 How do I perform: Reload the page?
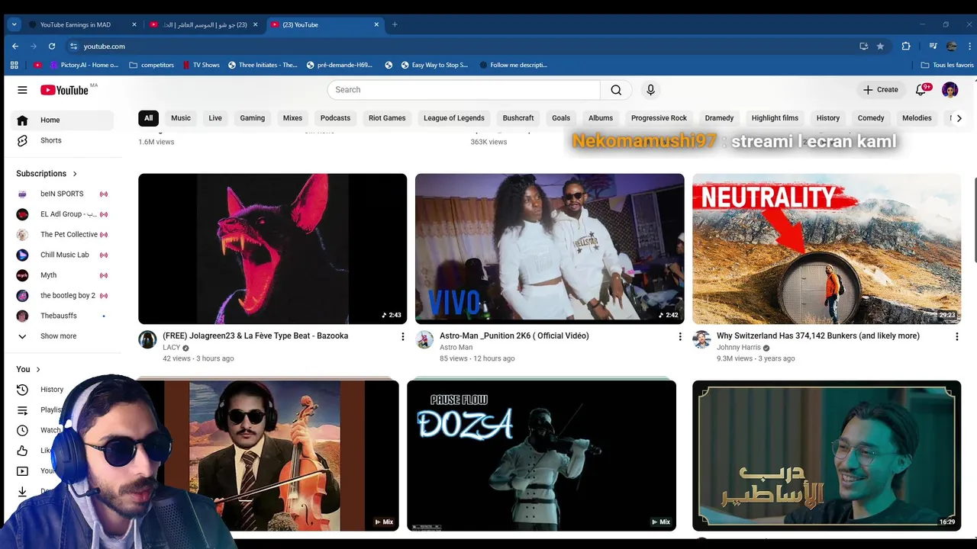coord(52,47)
